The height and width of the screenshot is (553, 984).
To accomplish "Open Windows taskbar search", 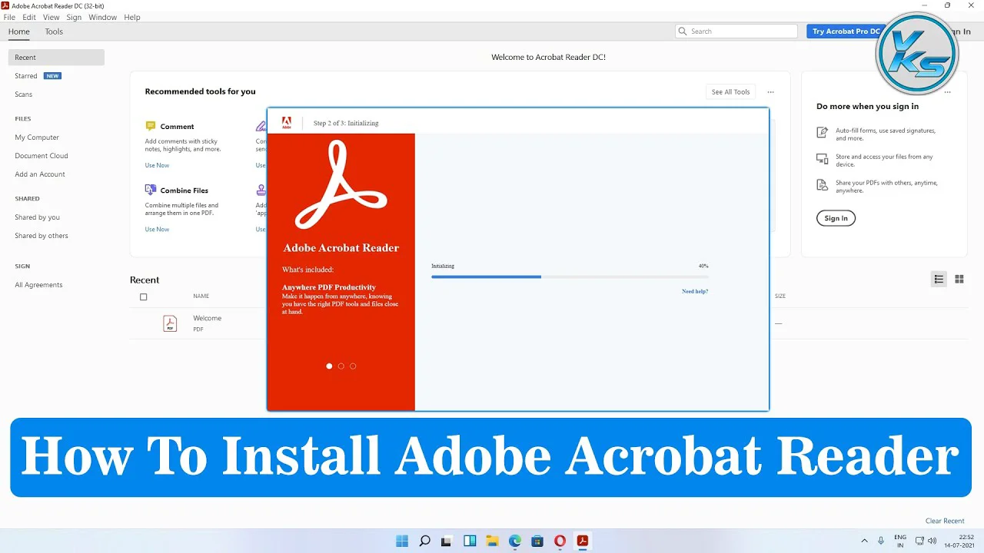I will [424, 541].
